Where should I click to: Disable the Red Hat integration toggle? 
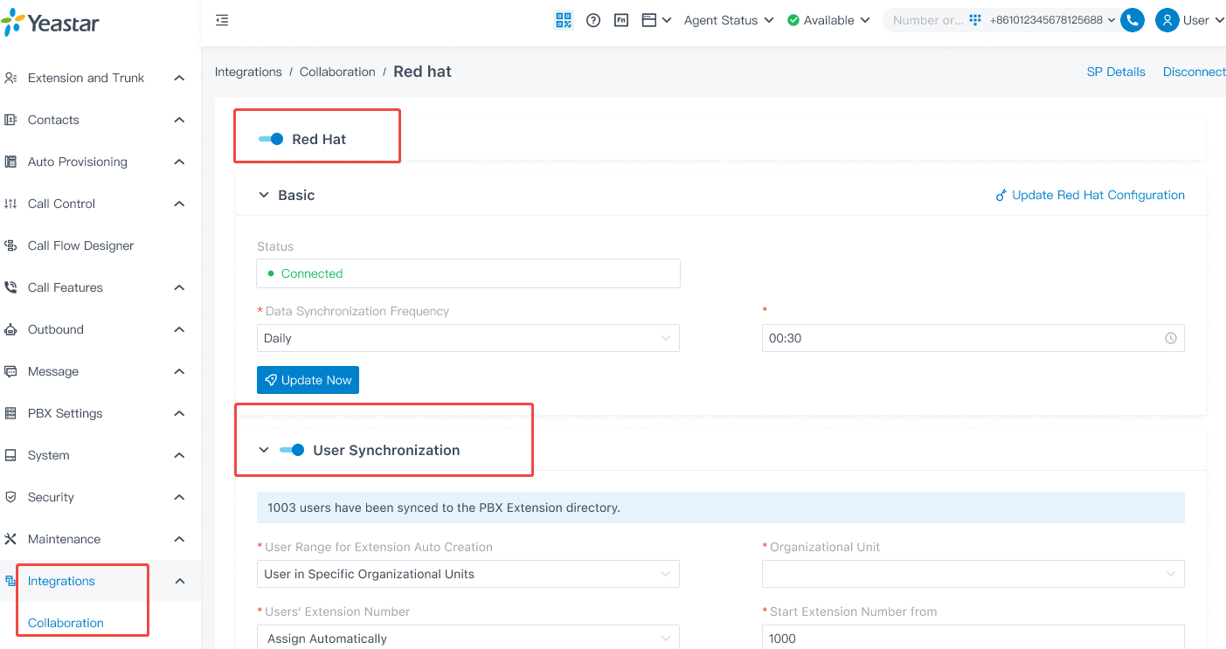click(x=271, y=139)
